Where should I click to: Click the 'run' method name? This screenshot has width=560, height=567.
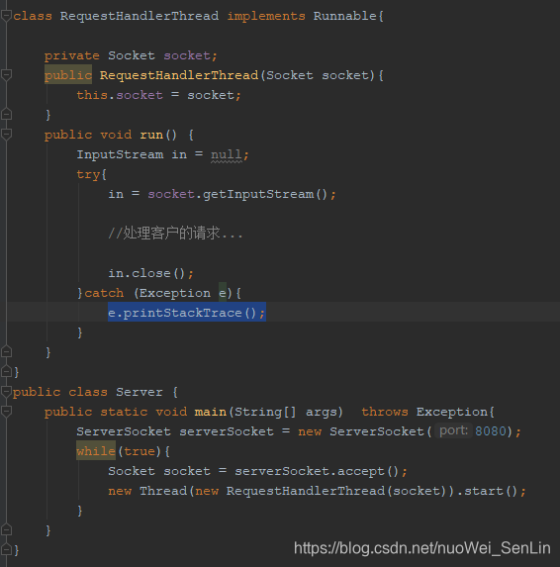point(151,135)
